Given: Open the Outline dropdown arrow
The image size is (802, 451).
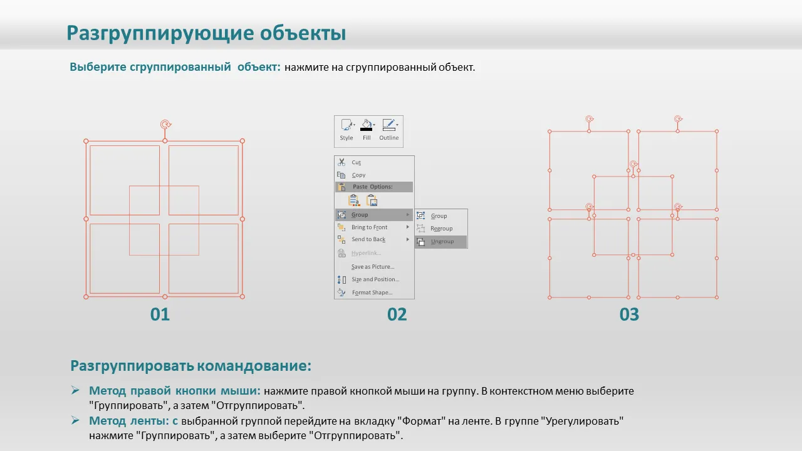Looking at the screenshot, I should [397, 125].
